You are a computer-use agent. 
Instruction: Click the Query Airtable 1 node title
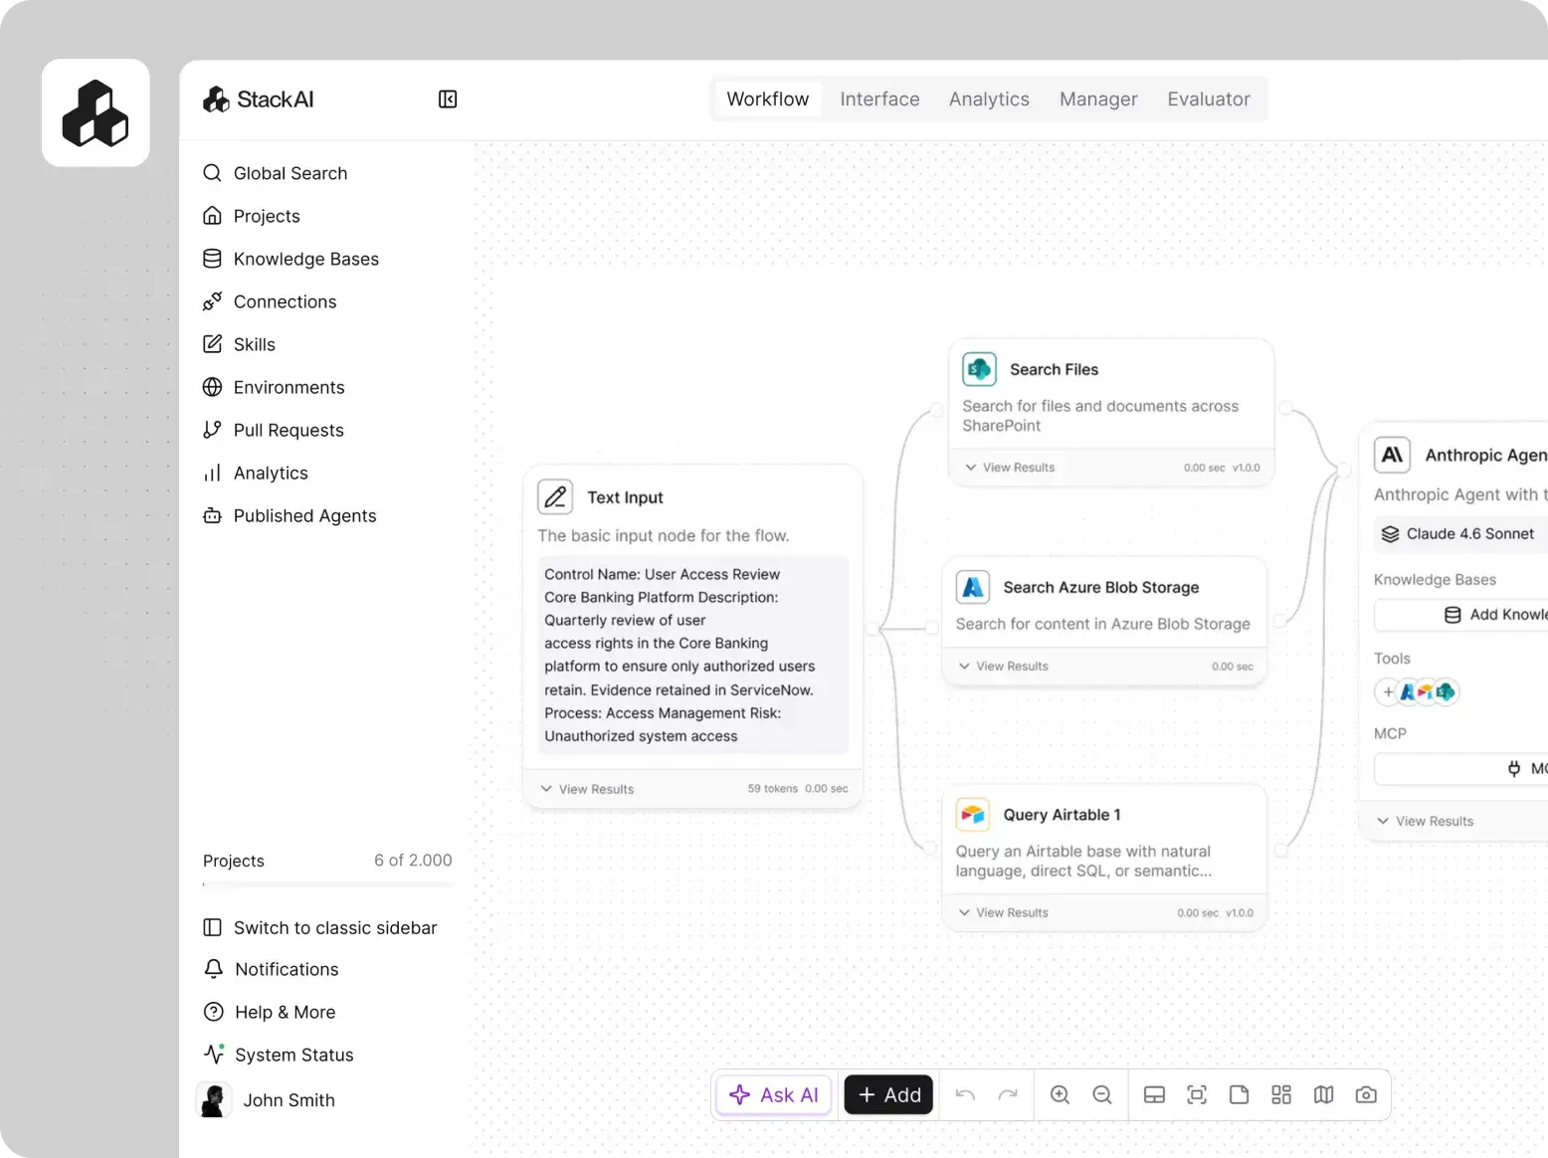(1063, 815)
